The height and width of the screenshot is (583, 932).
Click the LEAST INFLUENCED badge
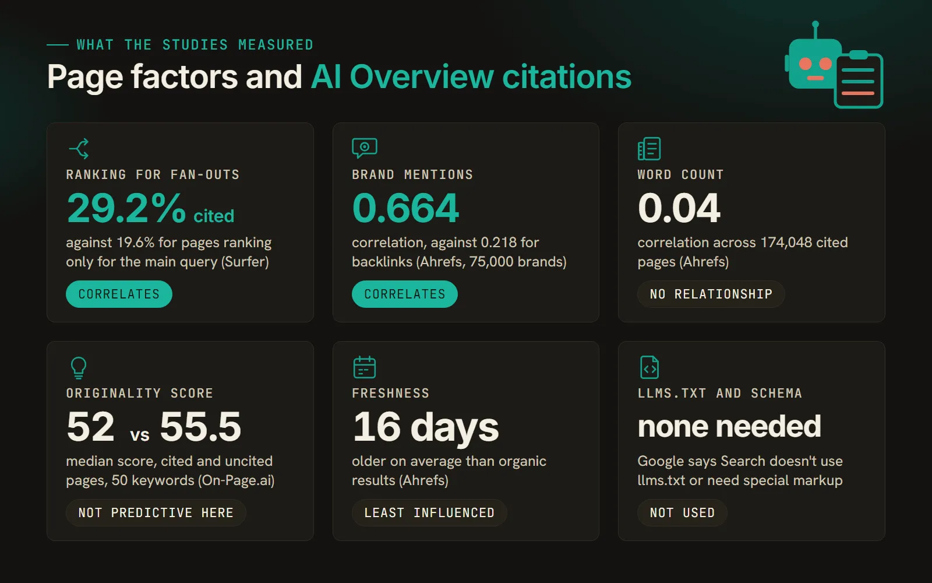(x=429, y=512)
